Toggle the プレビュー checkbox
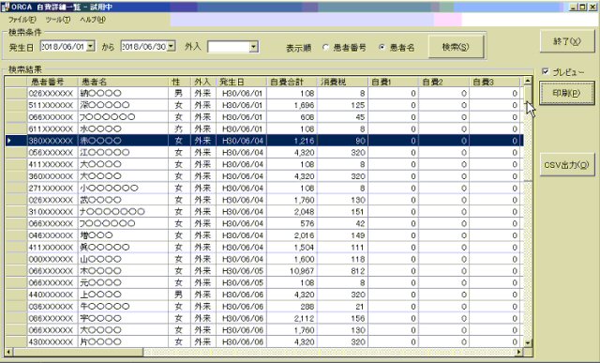The height and width of the screenshot is (363, 600). (x=546, y=71)
